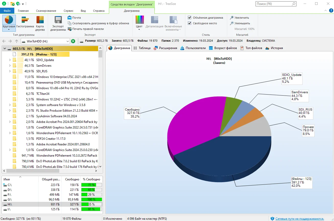The image size is (334, 221).
Task: Expand the SamDrivers folder in tree
Action: 10,66
